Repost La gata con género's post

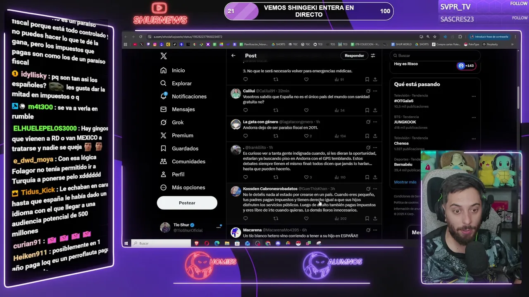[276, 136]
